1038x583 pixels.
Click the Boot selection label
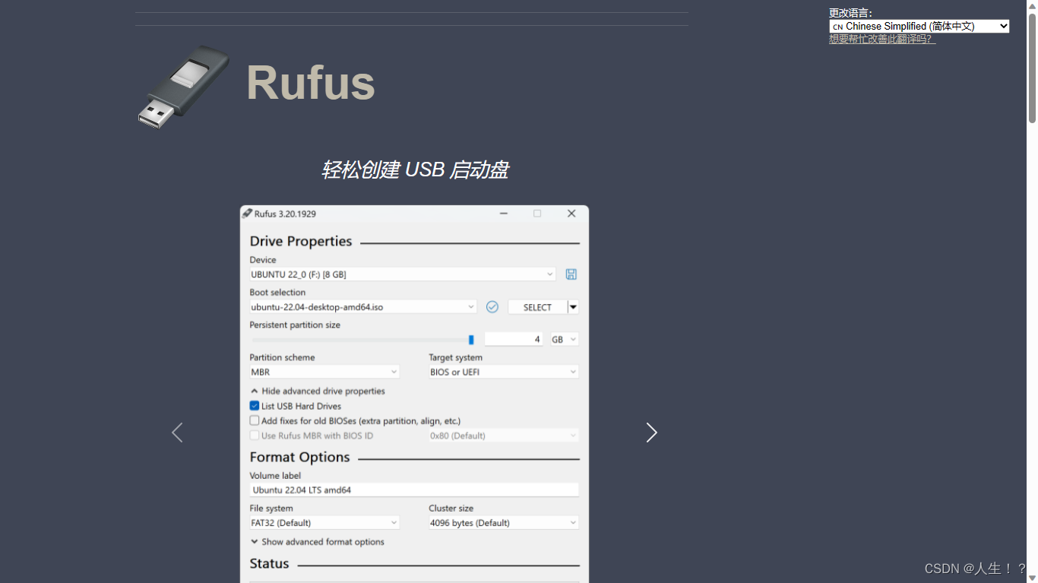(x=277, y=292)
